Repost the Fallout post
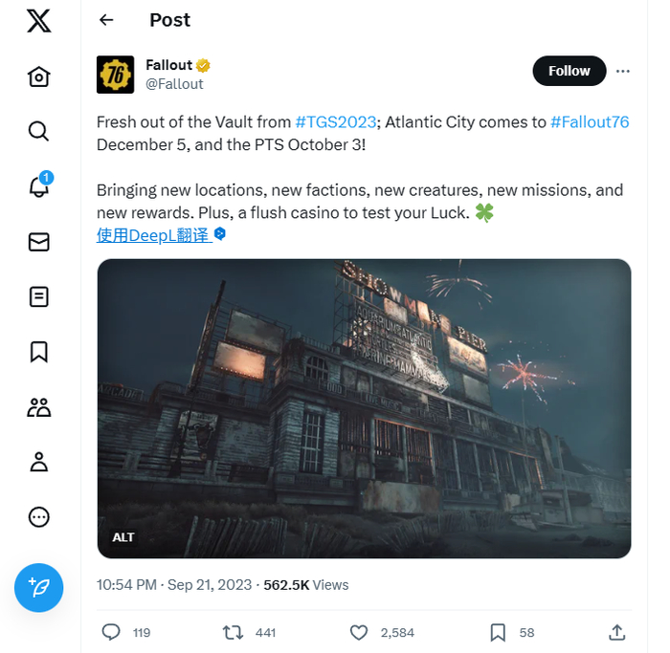This screenshot has height=653, width=670. [x=233, y=632]
